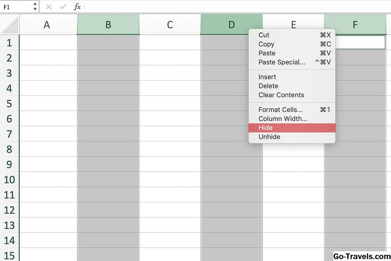
Task: Click the cancel (X) icon in formula bar
Action: [49, 7]
